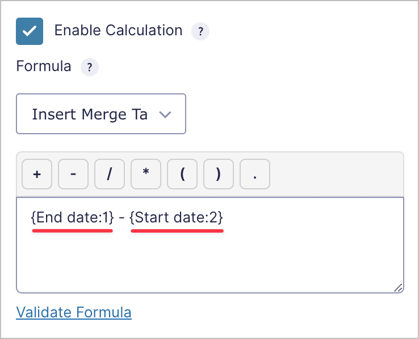419x339 pixels.
Task: Click the {End date:1} merge tag text
Action: coord(73,217)
